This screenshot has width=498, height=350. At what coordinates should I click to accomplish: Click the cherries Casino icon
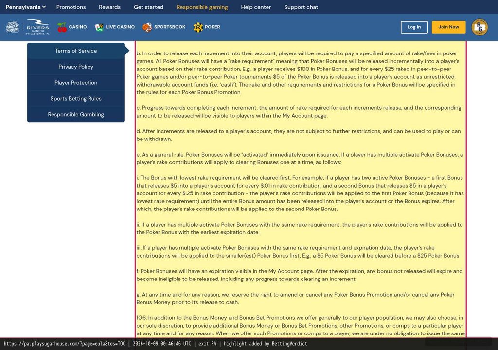pyautogui.click(x=62, y=27)
